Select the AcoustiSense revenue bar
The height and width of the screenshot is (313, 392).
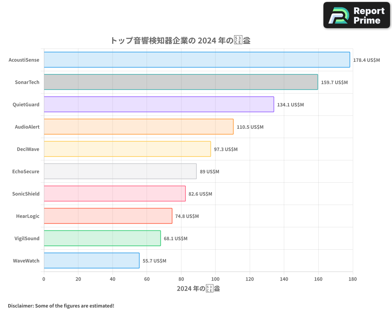196,59
